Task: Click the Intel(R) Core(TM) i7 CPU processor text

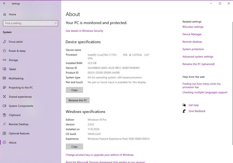Action: click(x=118, y=57)
